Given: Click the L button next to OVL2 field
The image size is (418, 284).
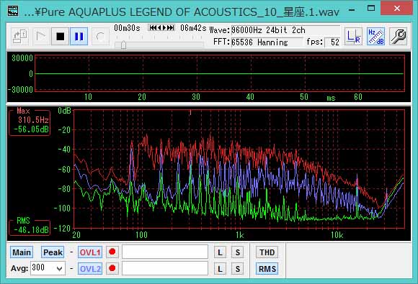Looking at the screenshot, I should 221,269.
